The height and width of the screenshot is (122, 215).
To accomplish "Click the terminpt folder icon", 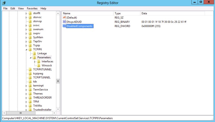I will [x=30, y=86].
